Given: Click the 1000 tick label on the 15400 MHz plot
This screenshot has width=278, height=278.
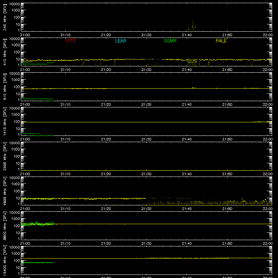Looking at the screenshot, I should click(x=16, y=254).
